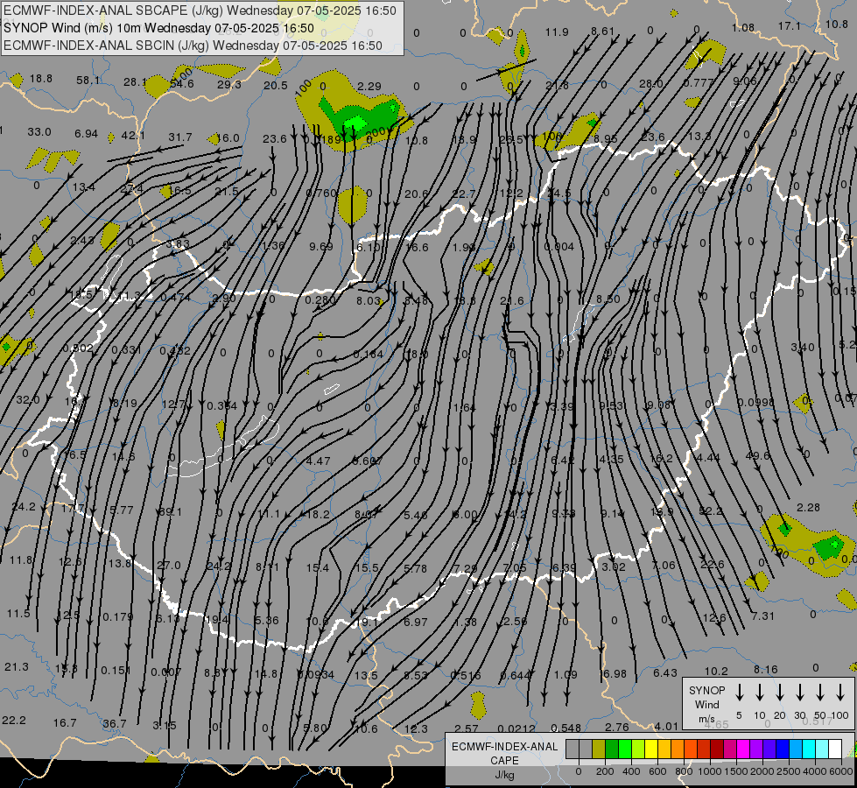This screenshot has height=788, width=857.
Task: Click the SBCIN title line
Action: (x=193, y=46)
